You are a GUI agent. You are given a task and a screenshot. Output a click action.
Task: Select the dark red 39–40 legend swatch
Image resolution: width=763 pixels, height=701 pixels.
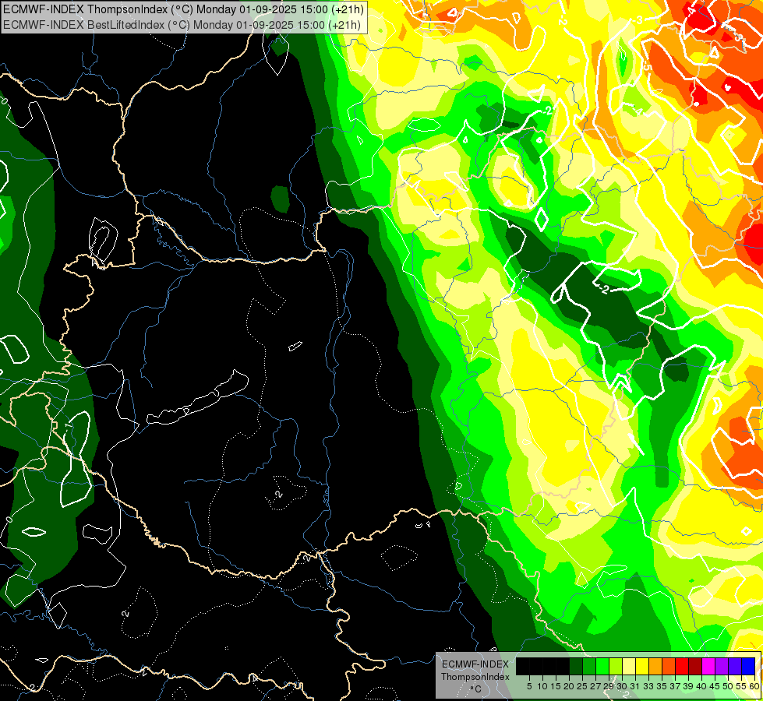(695, 666)
